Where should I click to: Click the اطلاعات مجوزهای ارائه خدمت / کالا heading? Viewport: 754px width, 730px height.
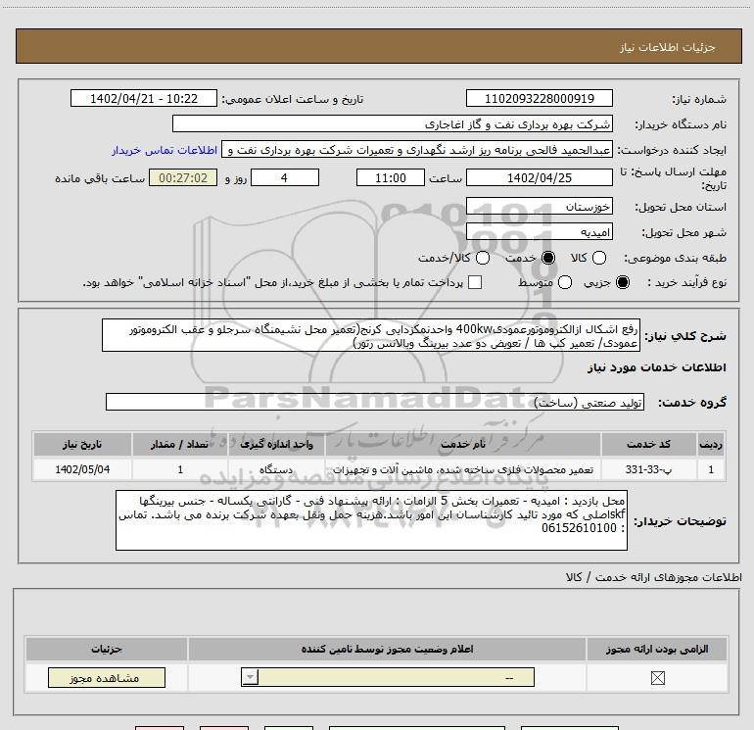pos(654,577)
